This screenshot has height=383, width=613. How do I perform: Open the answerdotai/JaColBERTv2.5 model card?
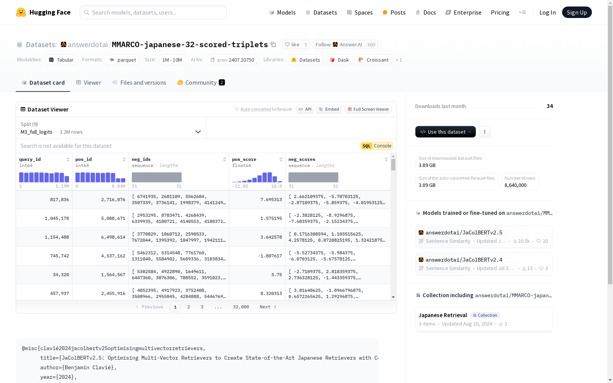click(x=484, y=237)
